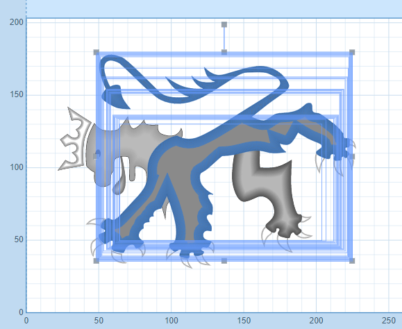This screenshot has width=402, height=329.
Task: Select the bottom-right corner resize handle
Action: pos(352,261)
